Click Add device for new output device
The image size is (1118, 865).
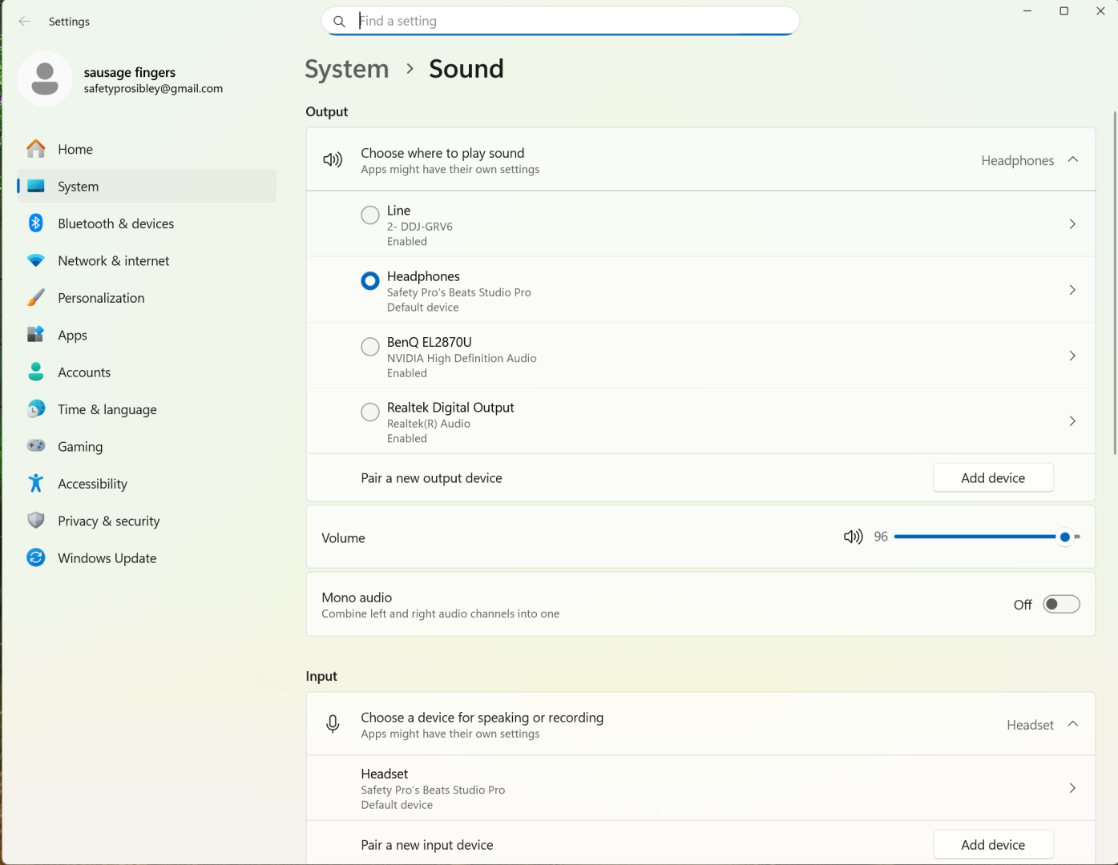coord(993,478)
